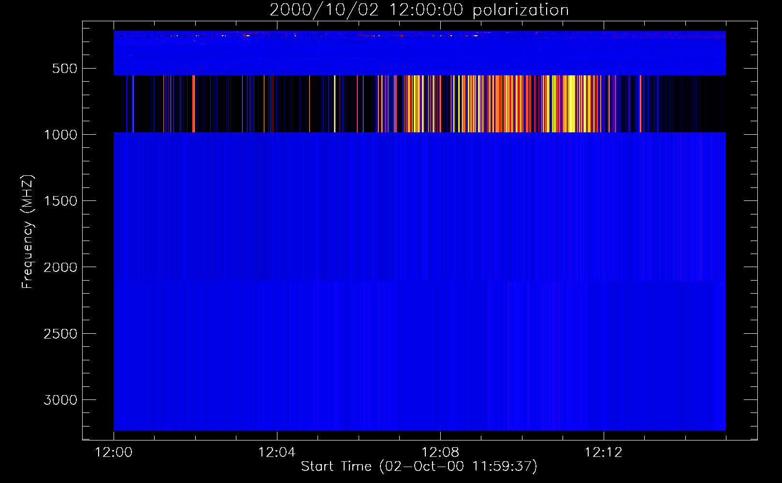The height and width of the screenshot is (483, 782).
Task: Click the 1500 frequency tick label
Action: click(60, 201)
